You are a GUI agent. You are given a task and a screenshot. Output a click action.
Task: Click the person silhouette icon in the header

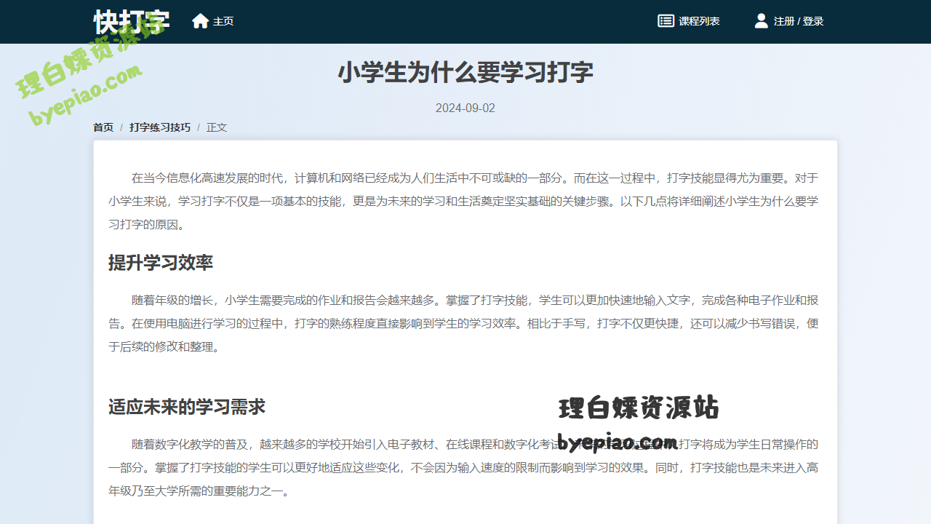coord(760,20)
